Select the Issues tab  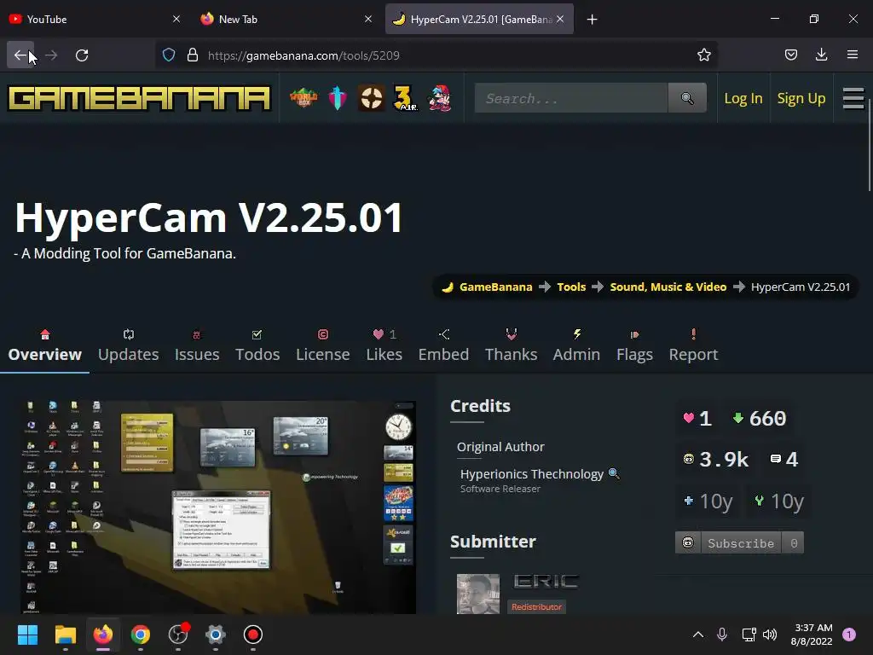pos(197,346)
